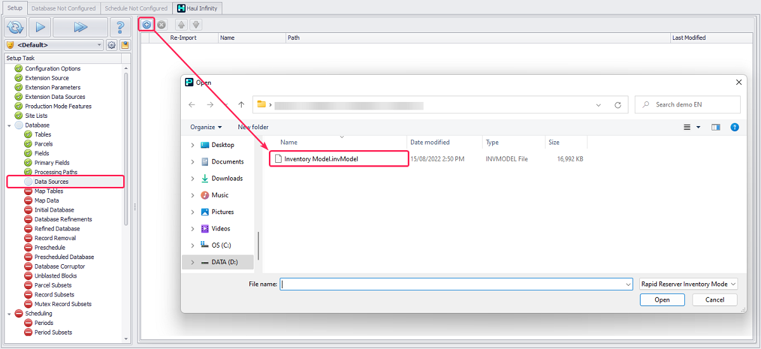This screenshot has height=349, width=761.
Task: Expand the OS (C:) node chevron
Action: tap(193, 245)
